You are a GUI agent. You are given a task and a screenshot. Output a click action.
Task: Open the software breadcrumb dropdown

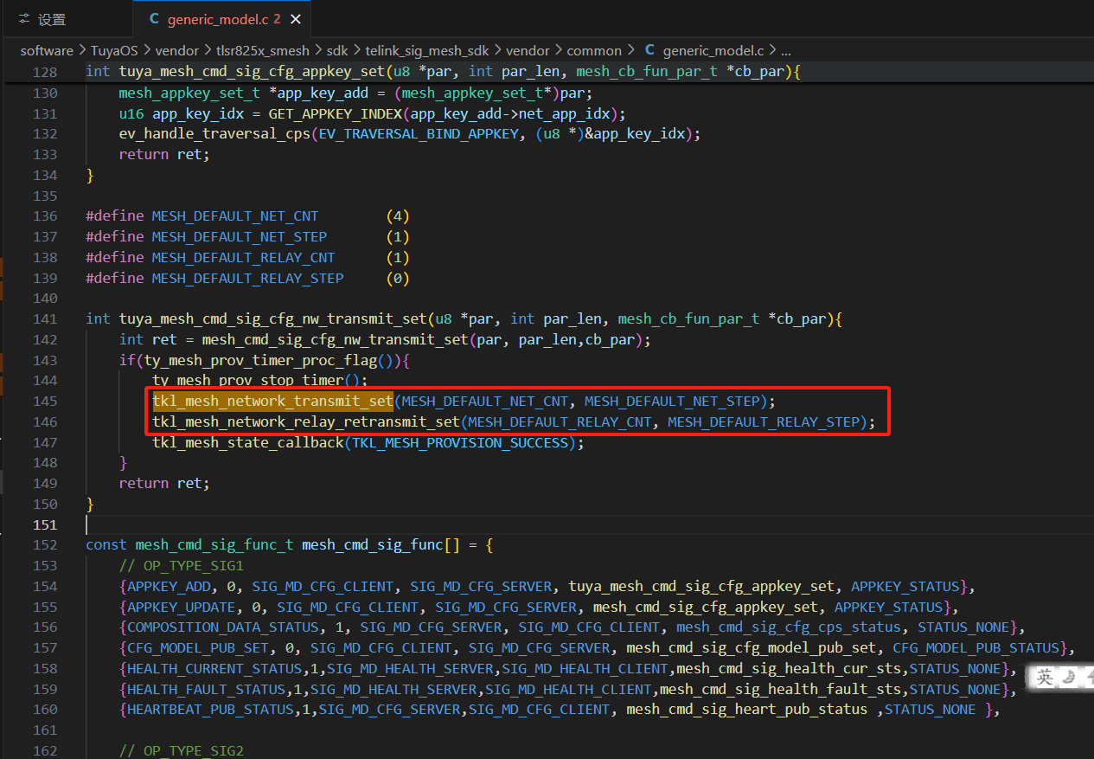(x=47, y=51)
